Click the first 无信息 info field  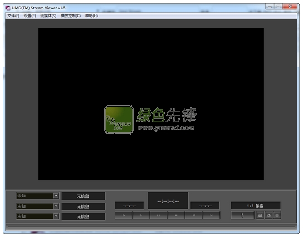pos(84,196)
